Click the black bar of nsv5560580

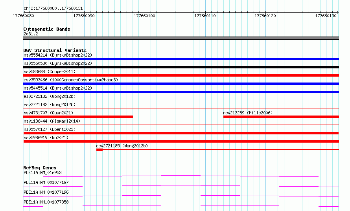coord(181,67)
